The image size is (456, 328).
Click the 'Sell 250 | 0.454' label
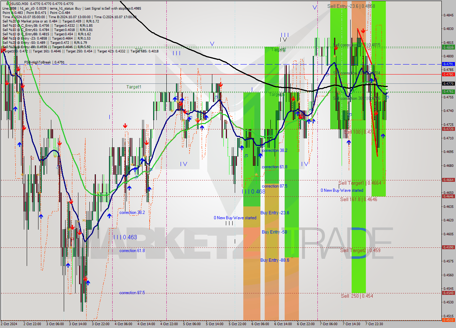click(x=357, y=296)
